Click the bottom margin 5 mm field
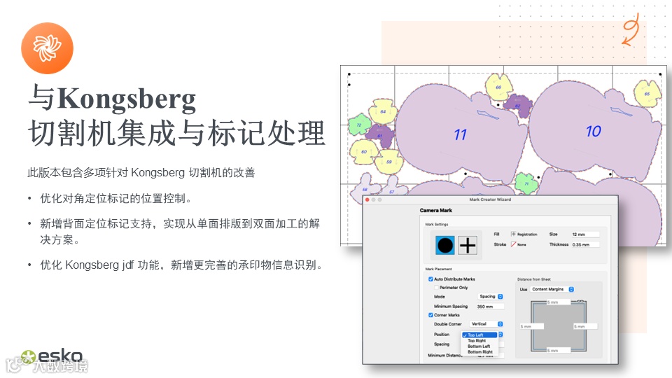 tap(559, 351)
